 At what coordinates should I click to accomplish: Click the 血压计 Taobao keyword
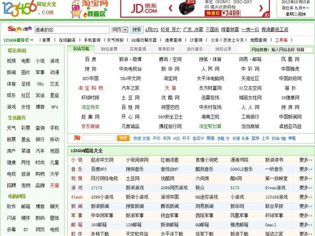(198, 138)
